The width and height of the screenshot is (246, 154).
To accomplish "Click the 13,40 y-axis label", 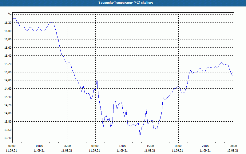I will click(7, 138).
